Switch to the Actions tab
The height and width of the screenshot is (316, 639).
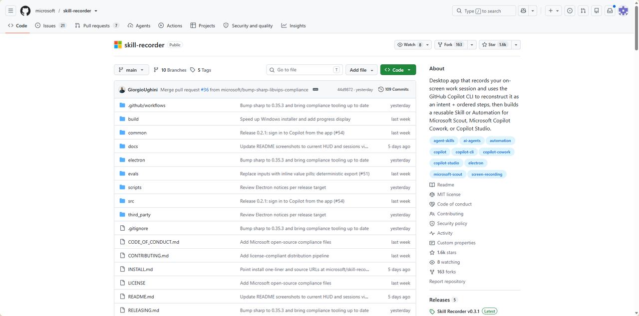[x=170, y=25]
